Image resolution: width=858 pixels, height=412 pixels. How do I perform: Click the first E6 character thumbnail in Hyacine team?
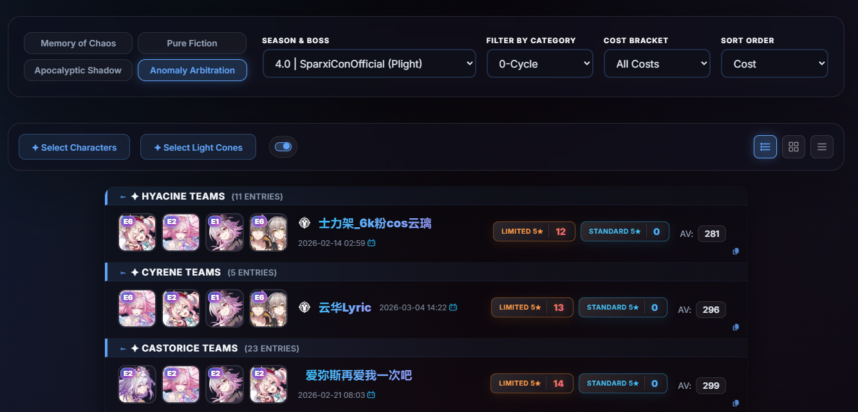coord(137,232)
